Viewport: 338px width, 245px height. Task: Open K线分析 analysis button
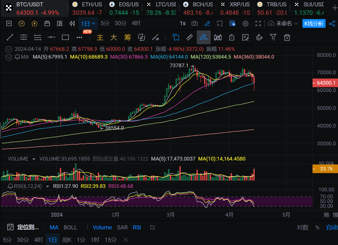pos(314,23)
